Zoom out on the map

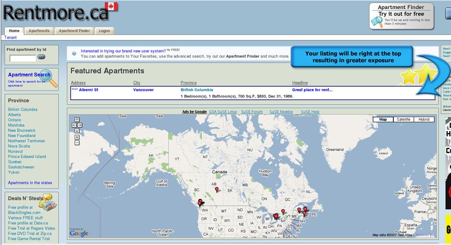click(77, 143)
